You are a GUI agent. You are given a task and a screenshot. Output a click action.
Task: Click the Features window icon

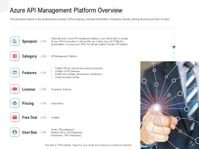15,73
